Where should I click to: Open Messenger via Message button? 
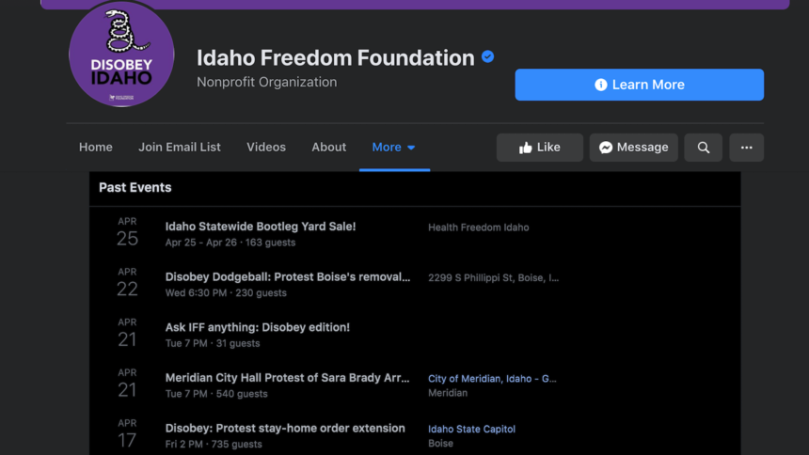coord(633,148)
